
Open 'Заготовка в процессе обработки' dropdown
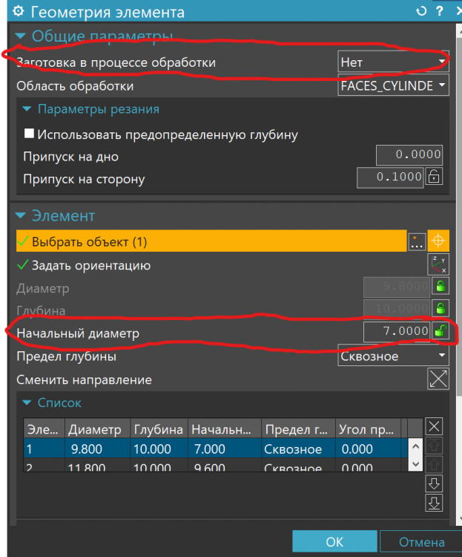[x=393, y=62]
